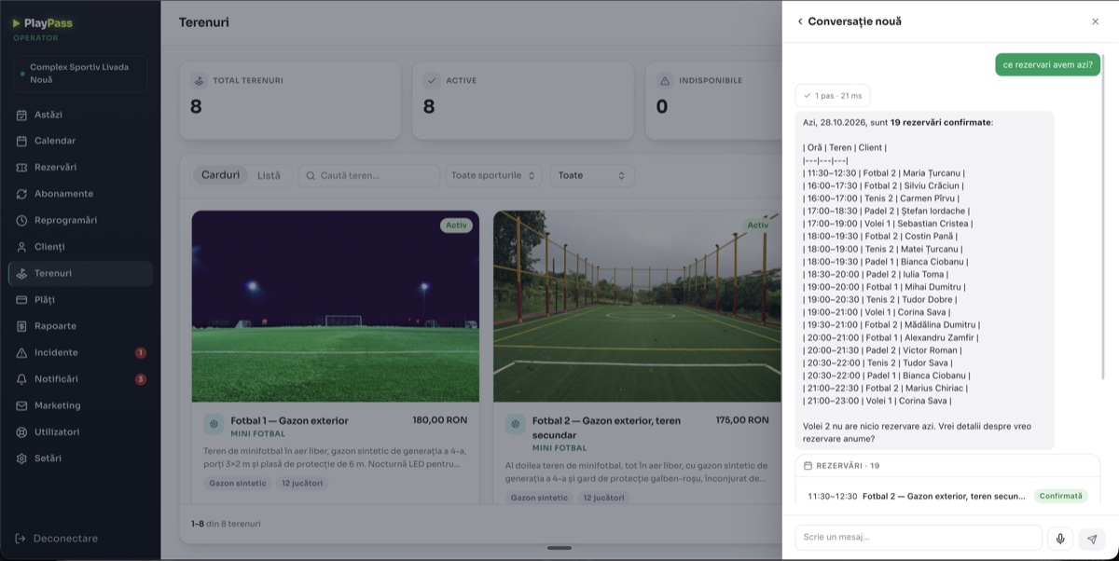Click the Fotbal 1 sport type icon
This screenshot has width=1119, height=561.
coord(214,424)
